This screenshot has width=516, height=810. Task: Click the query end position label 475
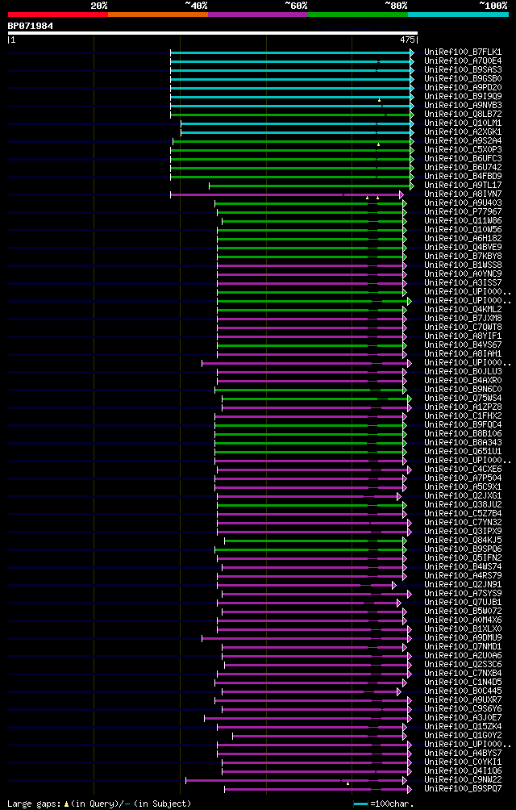pos(408,40)
